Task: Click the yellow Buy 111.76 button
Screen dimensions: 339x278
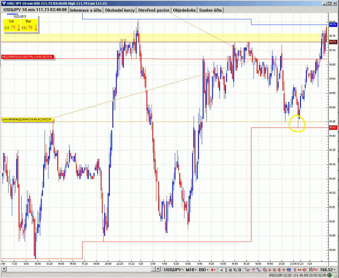Action: [x=29, y=25]
